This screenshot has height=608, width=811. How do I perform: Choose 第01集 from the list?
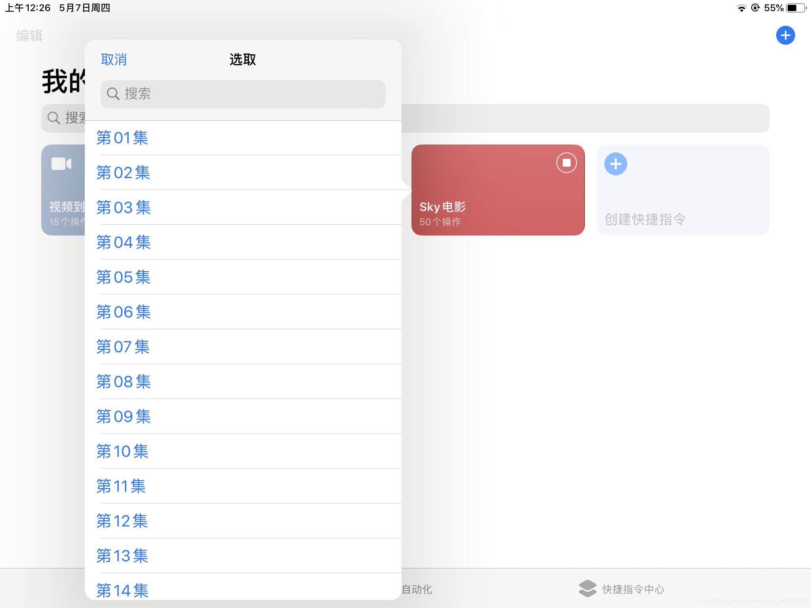coord(243,138)
